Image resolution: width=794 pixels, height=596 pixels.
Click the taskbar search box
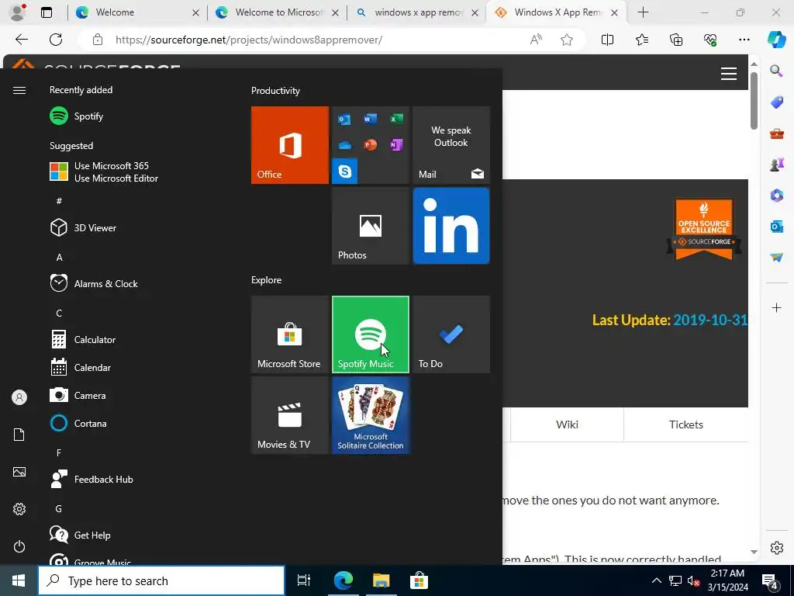coord(161,580)
